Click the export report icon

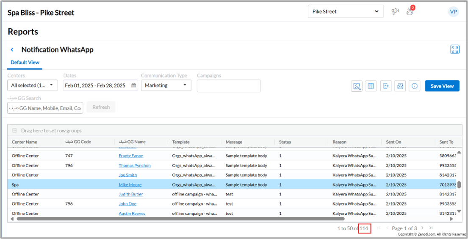point(386,86)
